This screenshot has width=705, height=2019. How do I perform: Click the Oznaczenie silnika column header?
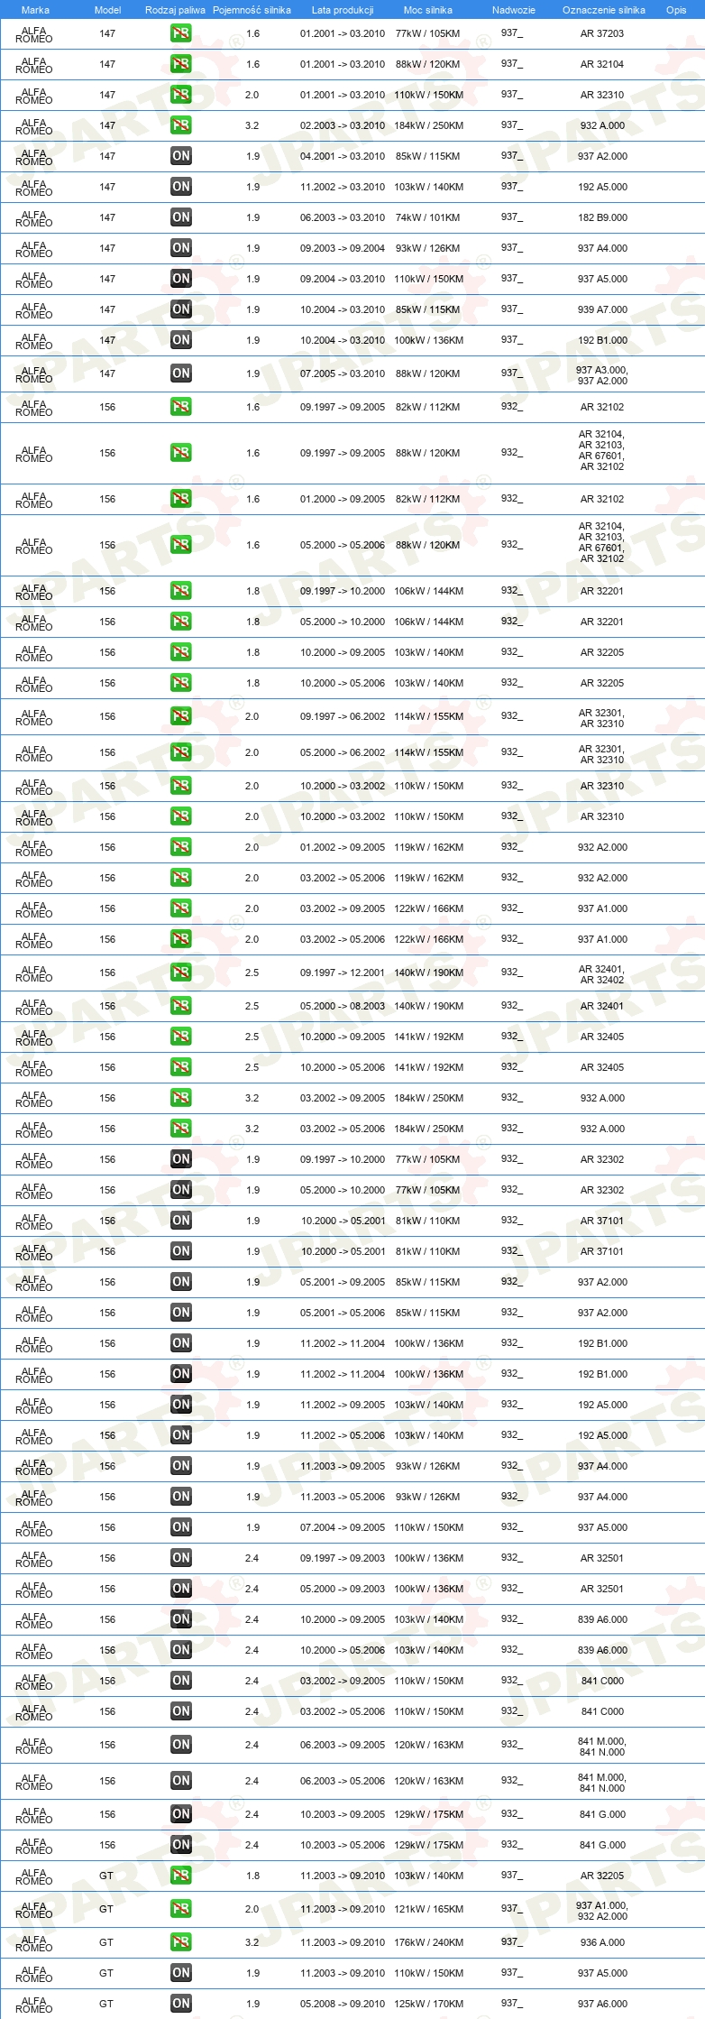pyautogui.click(x=604, y=10)
